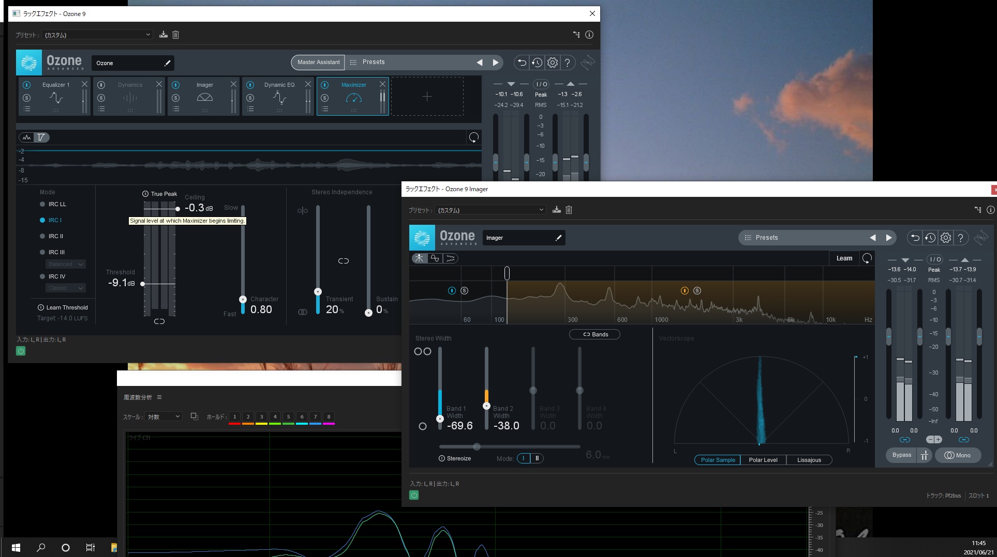The width and height of the screenshot is (997, 557).
Task: Open the Windows Start menu
Action: [x=16, y=547]
